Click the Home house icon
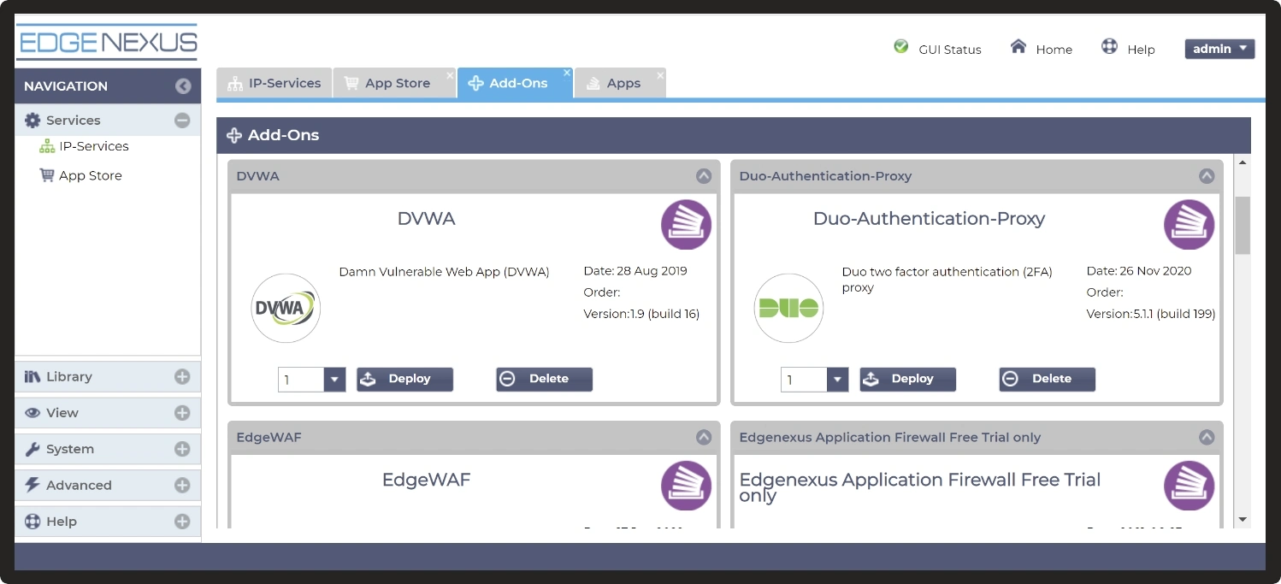This screenshot has height=584, width=1281. 1018,46
